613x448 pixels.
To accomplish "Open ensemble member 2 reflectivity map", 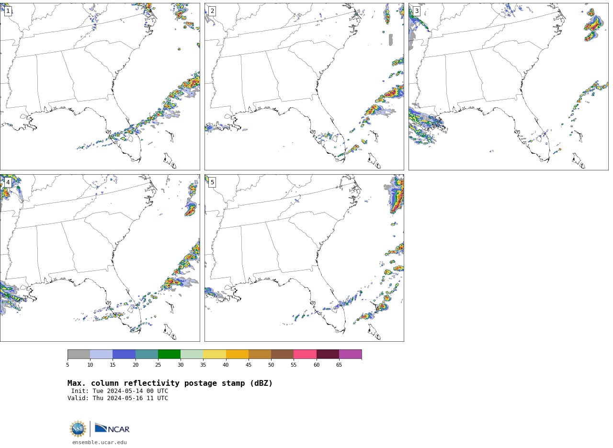I will (304, 87).
